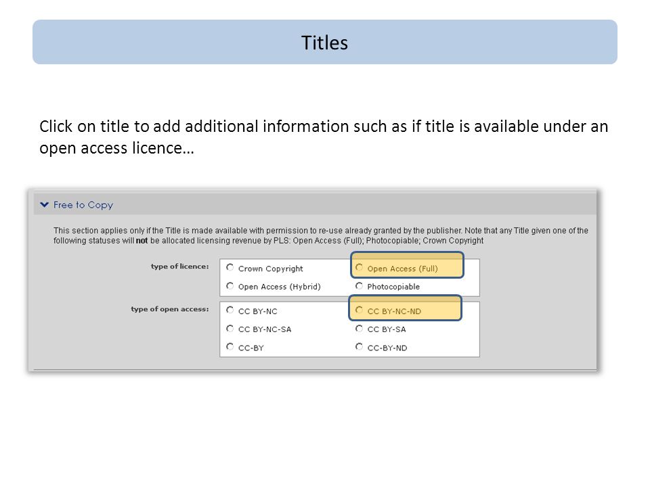Choose the Photocopiable licence radio button
Screen dimensions: 650x487
pos(359,285)
